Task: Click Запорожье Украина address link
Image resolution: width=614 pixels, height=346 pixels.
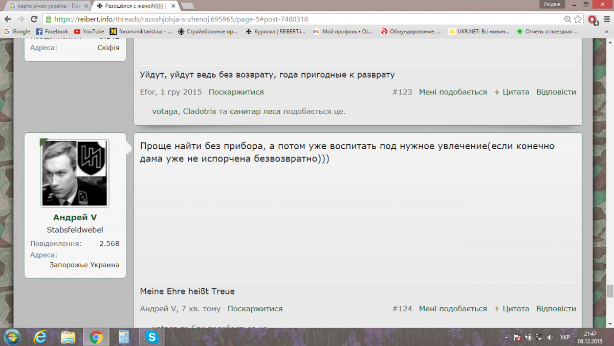Action: point(84,265)
